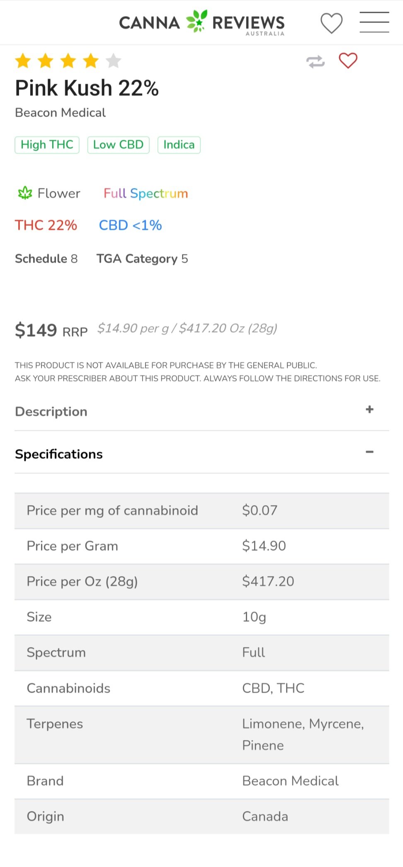Select the Indica tag
This screenshot has width=403, height=867.
click(179, 145)
